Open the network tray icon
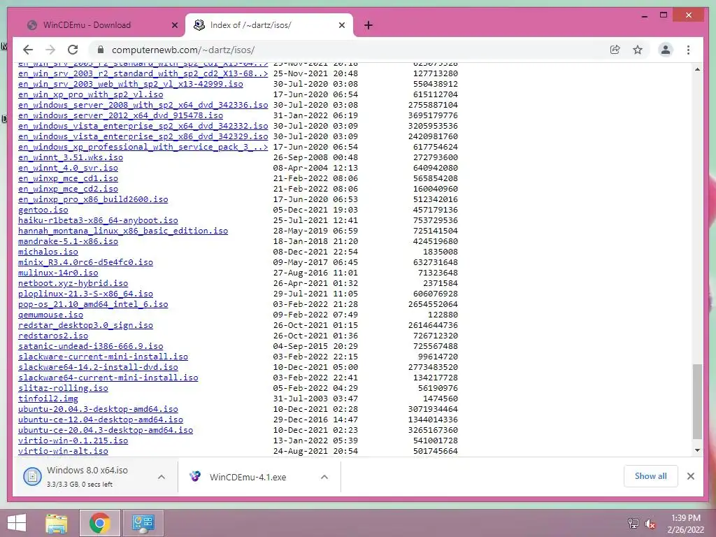Screen dimensions: 716x537 [633, 524]
